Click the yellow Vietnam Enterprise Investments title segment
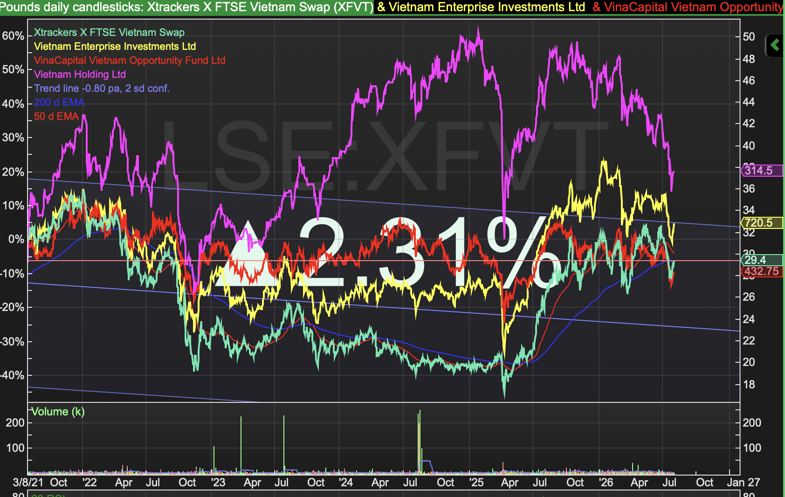Screen dimensions: 785x497 pos(481,7)
